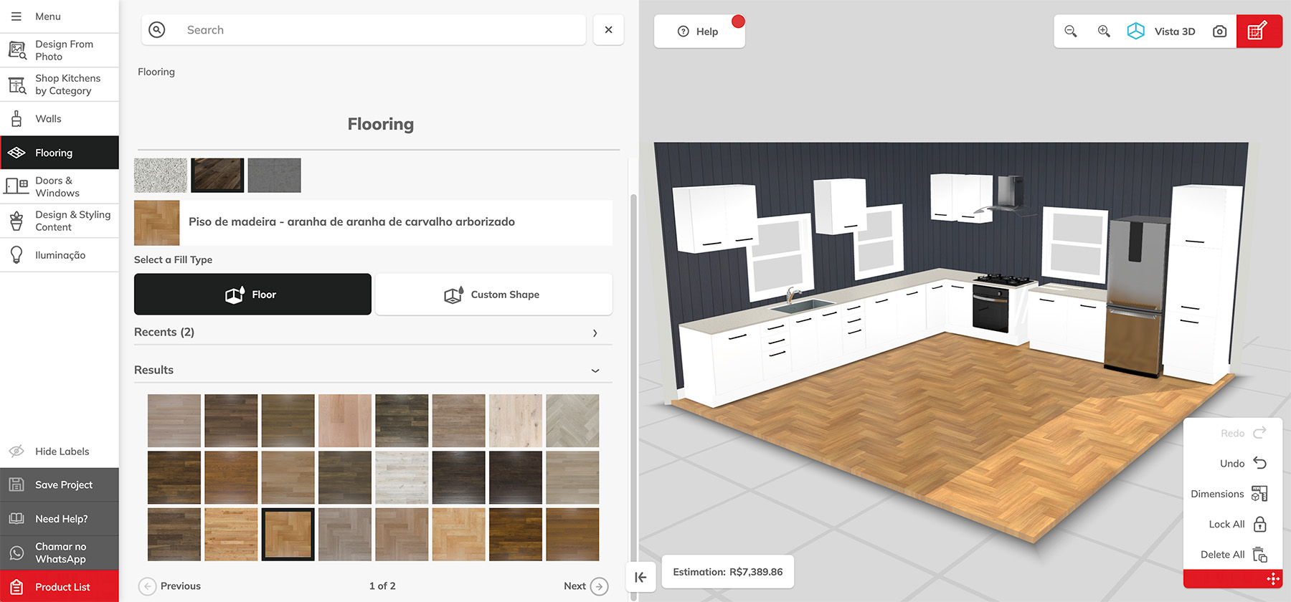Click the Delete All trash icon
This screenshot has height=602, width=1291.
pos(1260,555)
